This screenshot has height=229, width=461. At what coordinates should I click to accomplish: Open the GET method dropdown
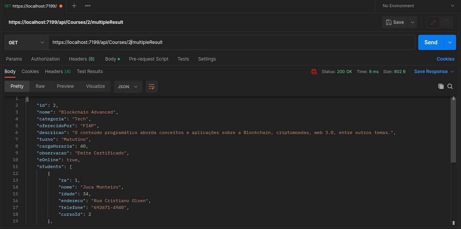pyautogui.click(x=26, y=42)
